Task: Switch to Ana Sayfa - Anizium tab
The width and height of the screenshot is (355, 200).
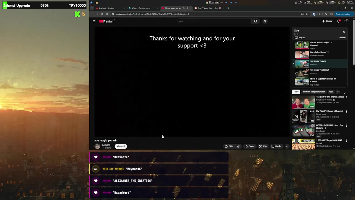Action: coord(110,8)
